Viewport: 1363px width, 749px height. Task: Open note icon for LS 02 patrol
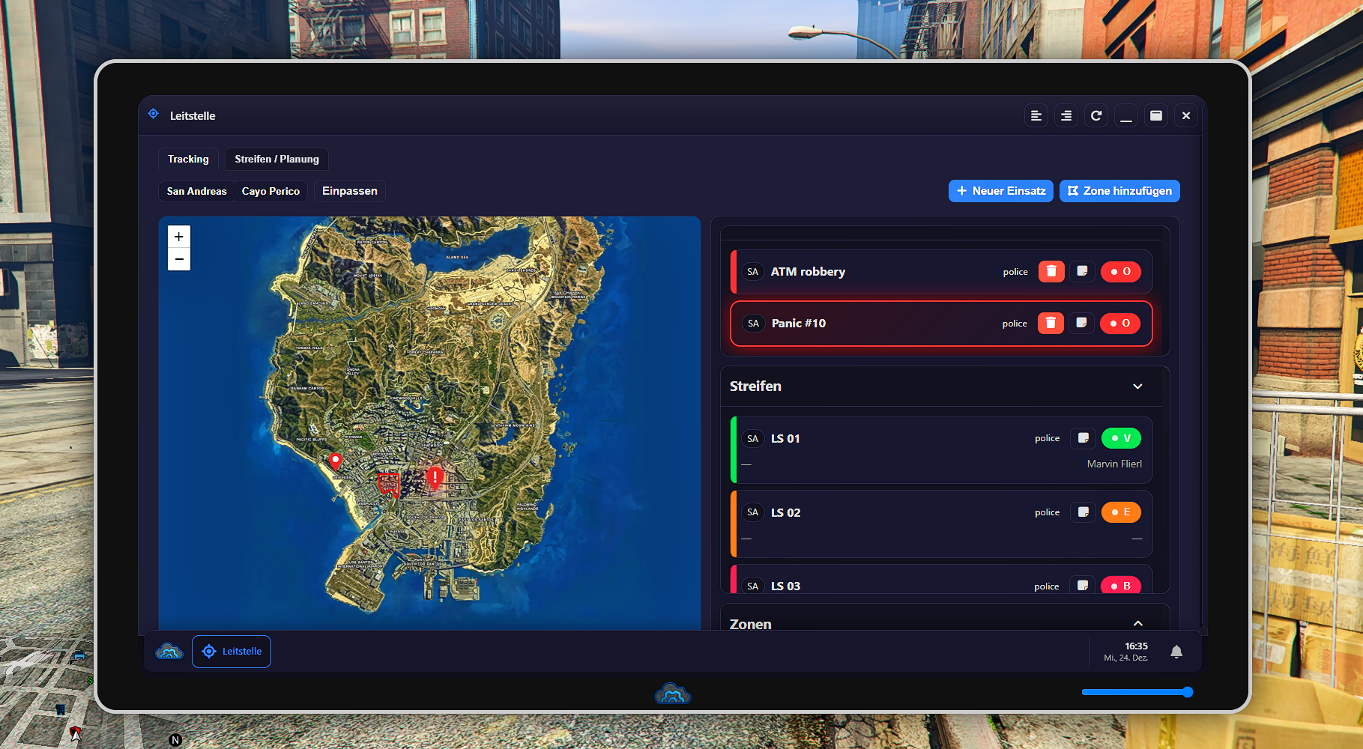pos(1083,512)
